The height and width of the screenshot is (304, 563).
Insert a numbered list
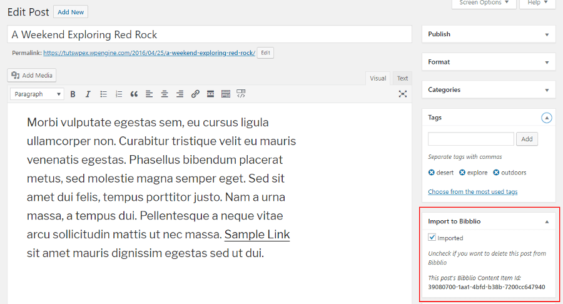pos(118,94)
